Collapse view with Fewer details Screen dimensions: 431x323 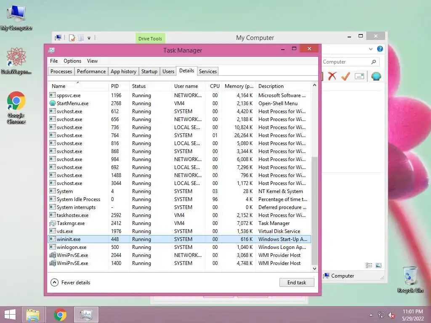point(70,282)
